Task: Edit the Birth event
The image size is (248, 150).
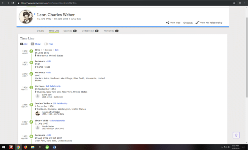Action: (x=57, y=50)
